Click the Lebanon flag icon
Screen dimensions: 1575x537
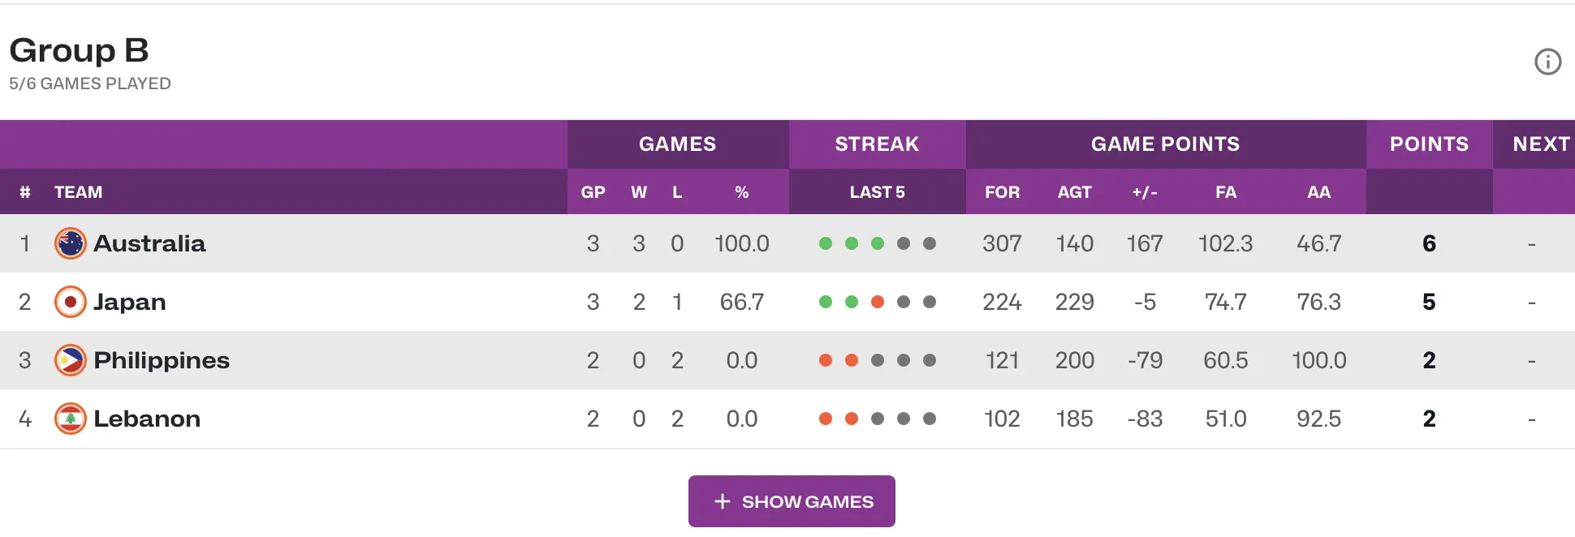71,419
